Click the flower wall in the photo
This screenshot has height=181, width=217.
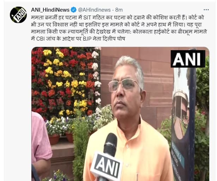coord(66,82)
